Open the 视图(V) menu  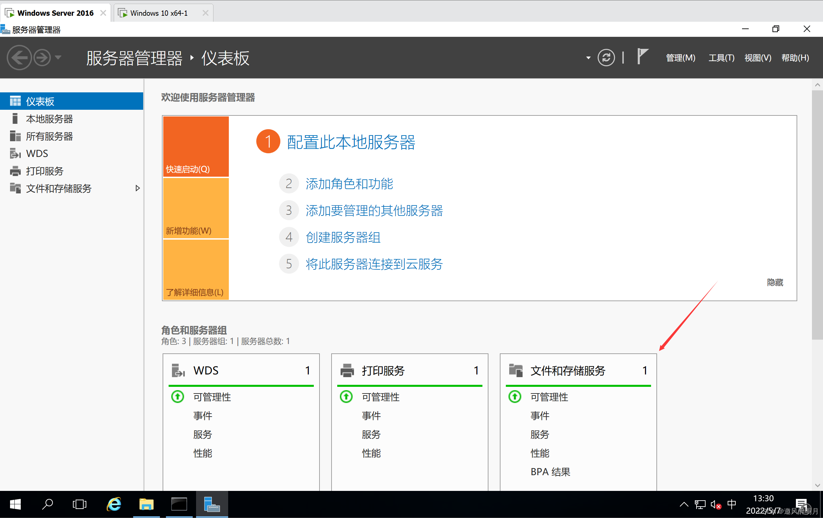pyautogui.click(x=758, y=58)
